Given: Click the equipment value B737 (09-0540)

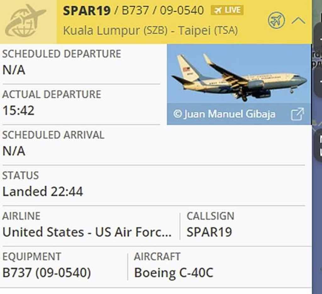Looking at the screenshot, I should click(x=47, y=273).
